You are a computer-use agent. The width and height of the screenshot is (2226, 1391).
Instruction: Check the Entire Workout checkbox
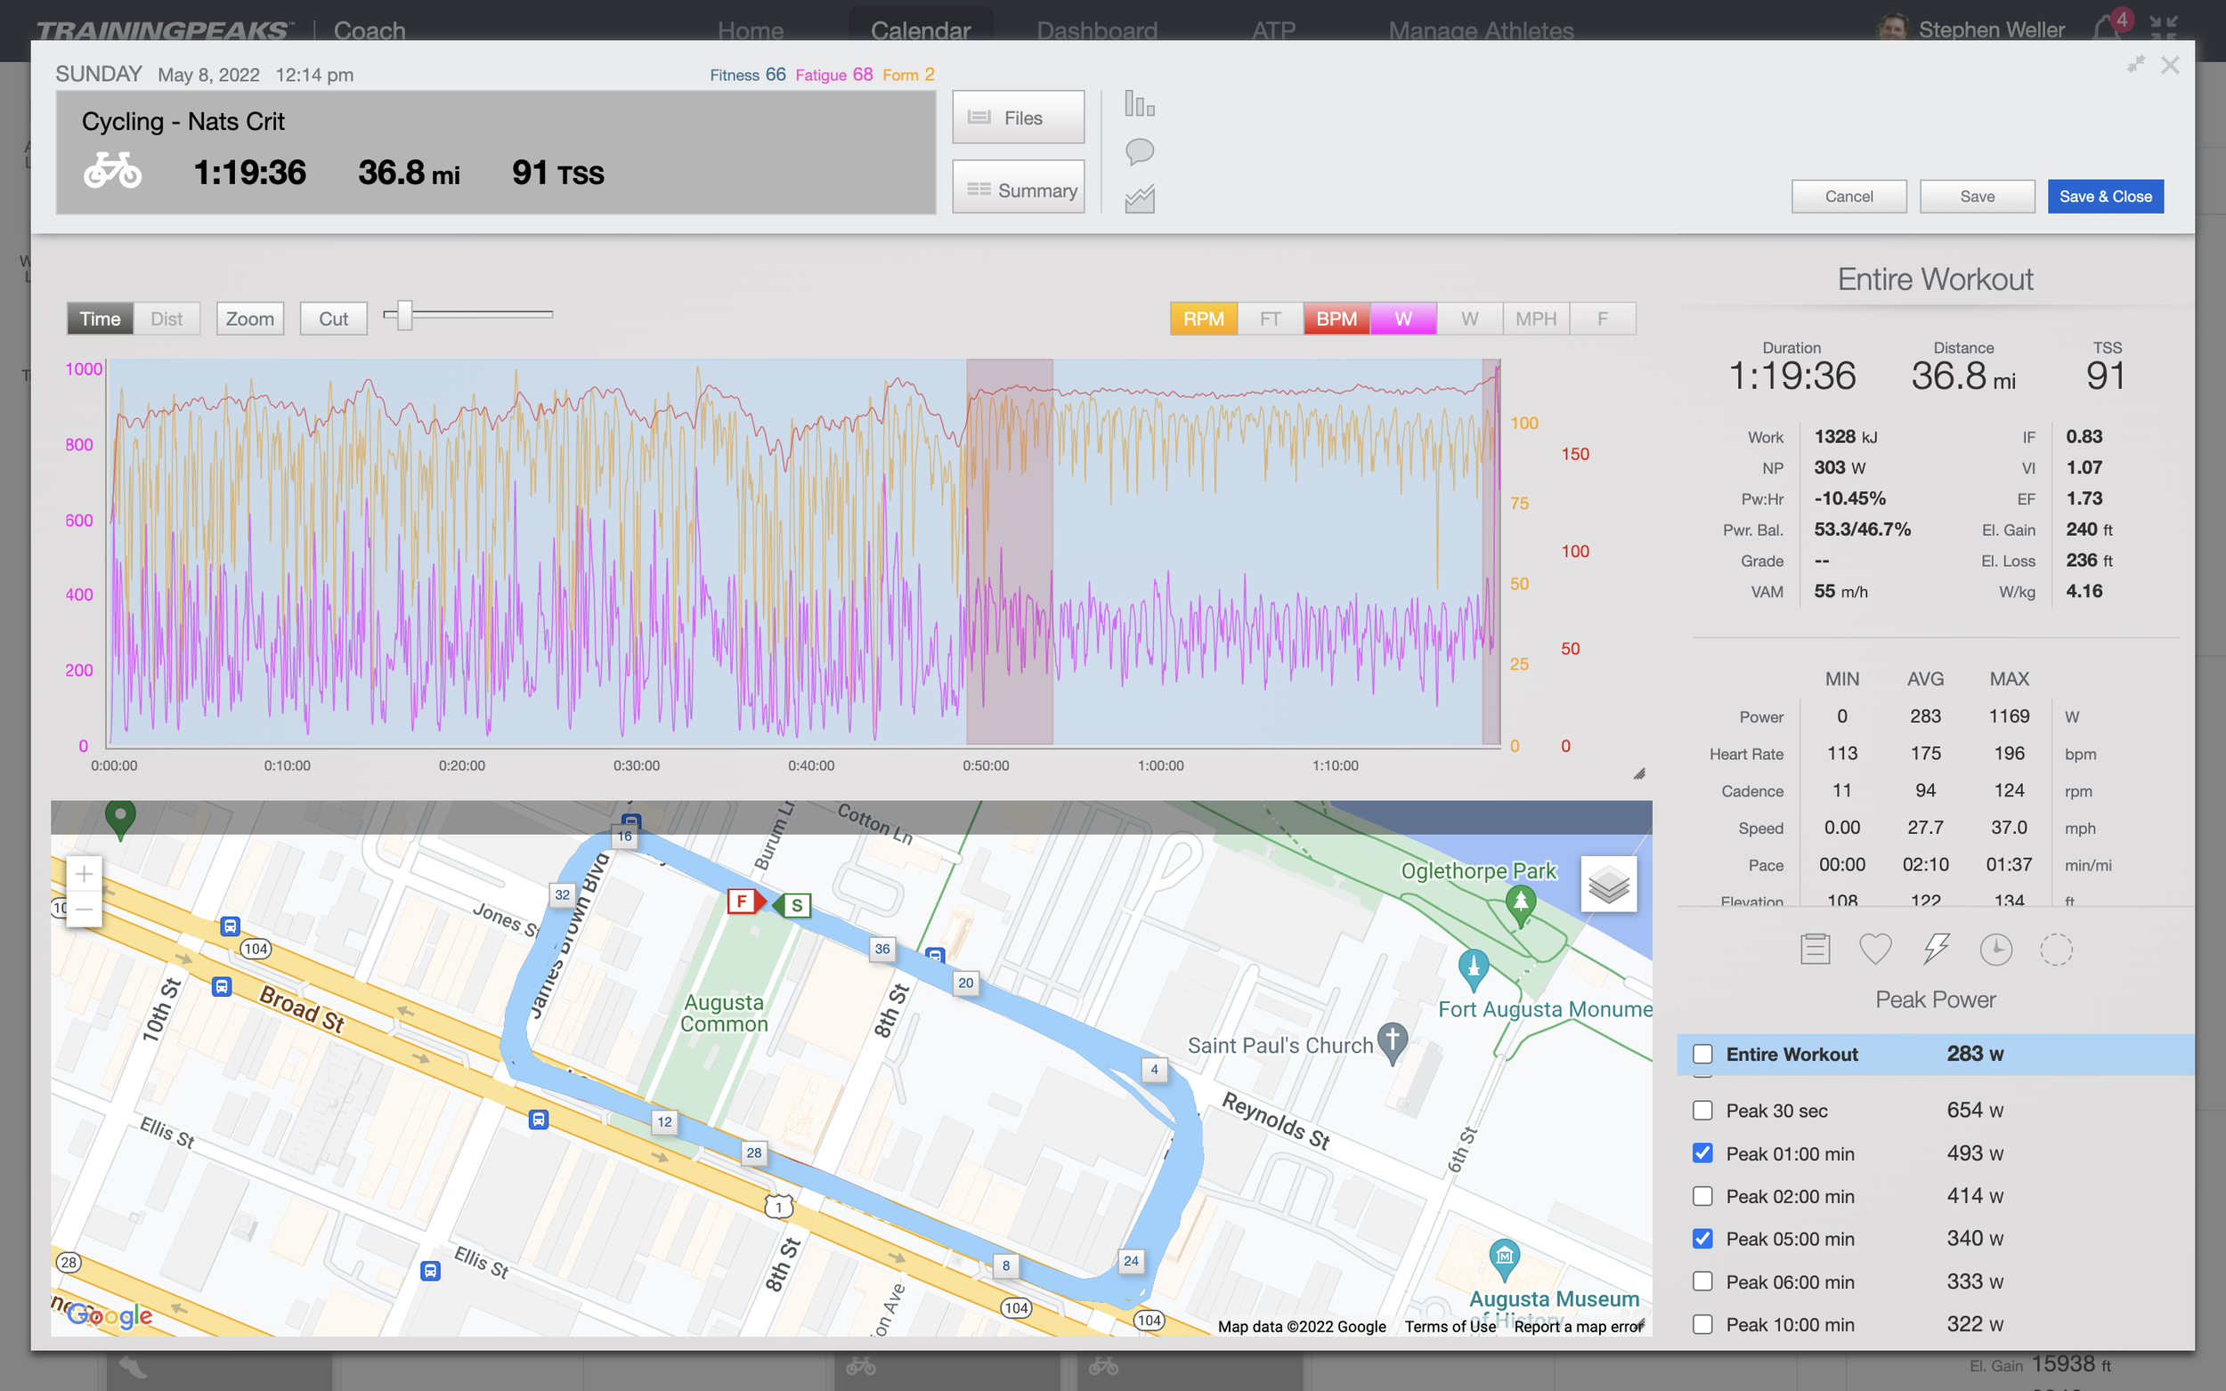coord(1702,1055)
